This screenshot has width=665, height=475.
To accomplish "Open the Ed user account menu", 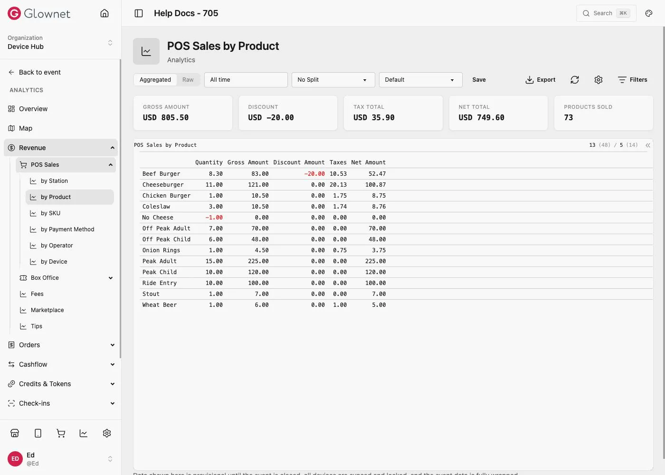I will 60,459.
